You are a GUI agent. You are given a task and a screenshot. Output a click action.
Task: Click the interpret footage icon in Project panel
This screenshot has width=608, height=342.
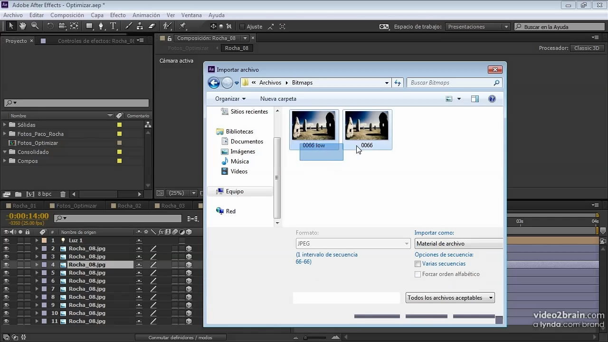[x=7, y=194]
